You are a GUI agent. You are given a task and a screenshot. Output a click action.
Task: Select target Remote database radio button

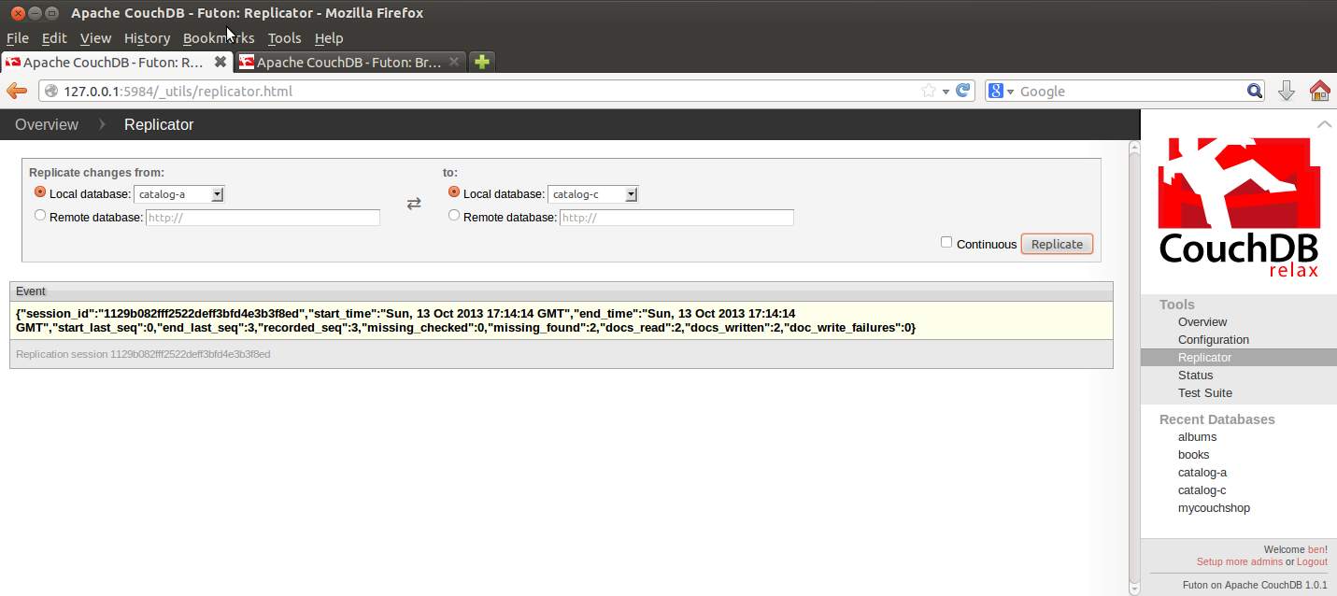click(454, 215)
